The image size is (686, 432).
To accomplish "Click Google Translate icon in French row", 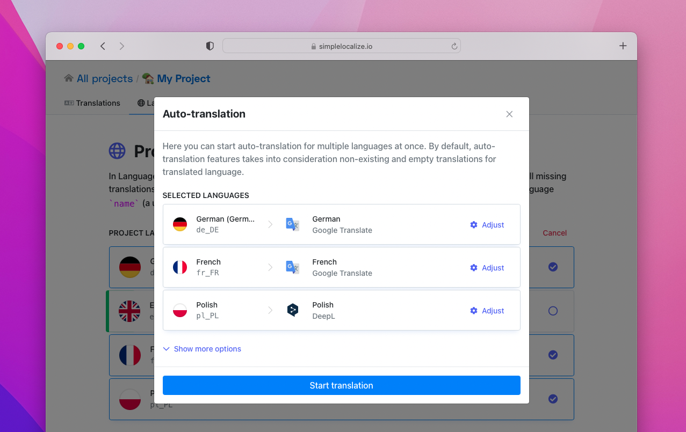I will pyautogui.click(x=292, y=267).
